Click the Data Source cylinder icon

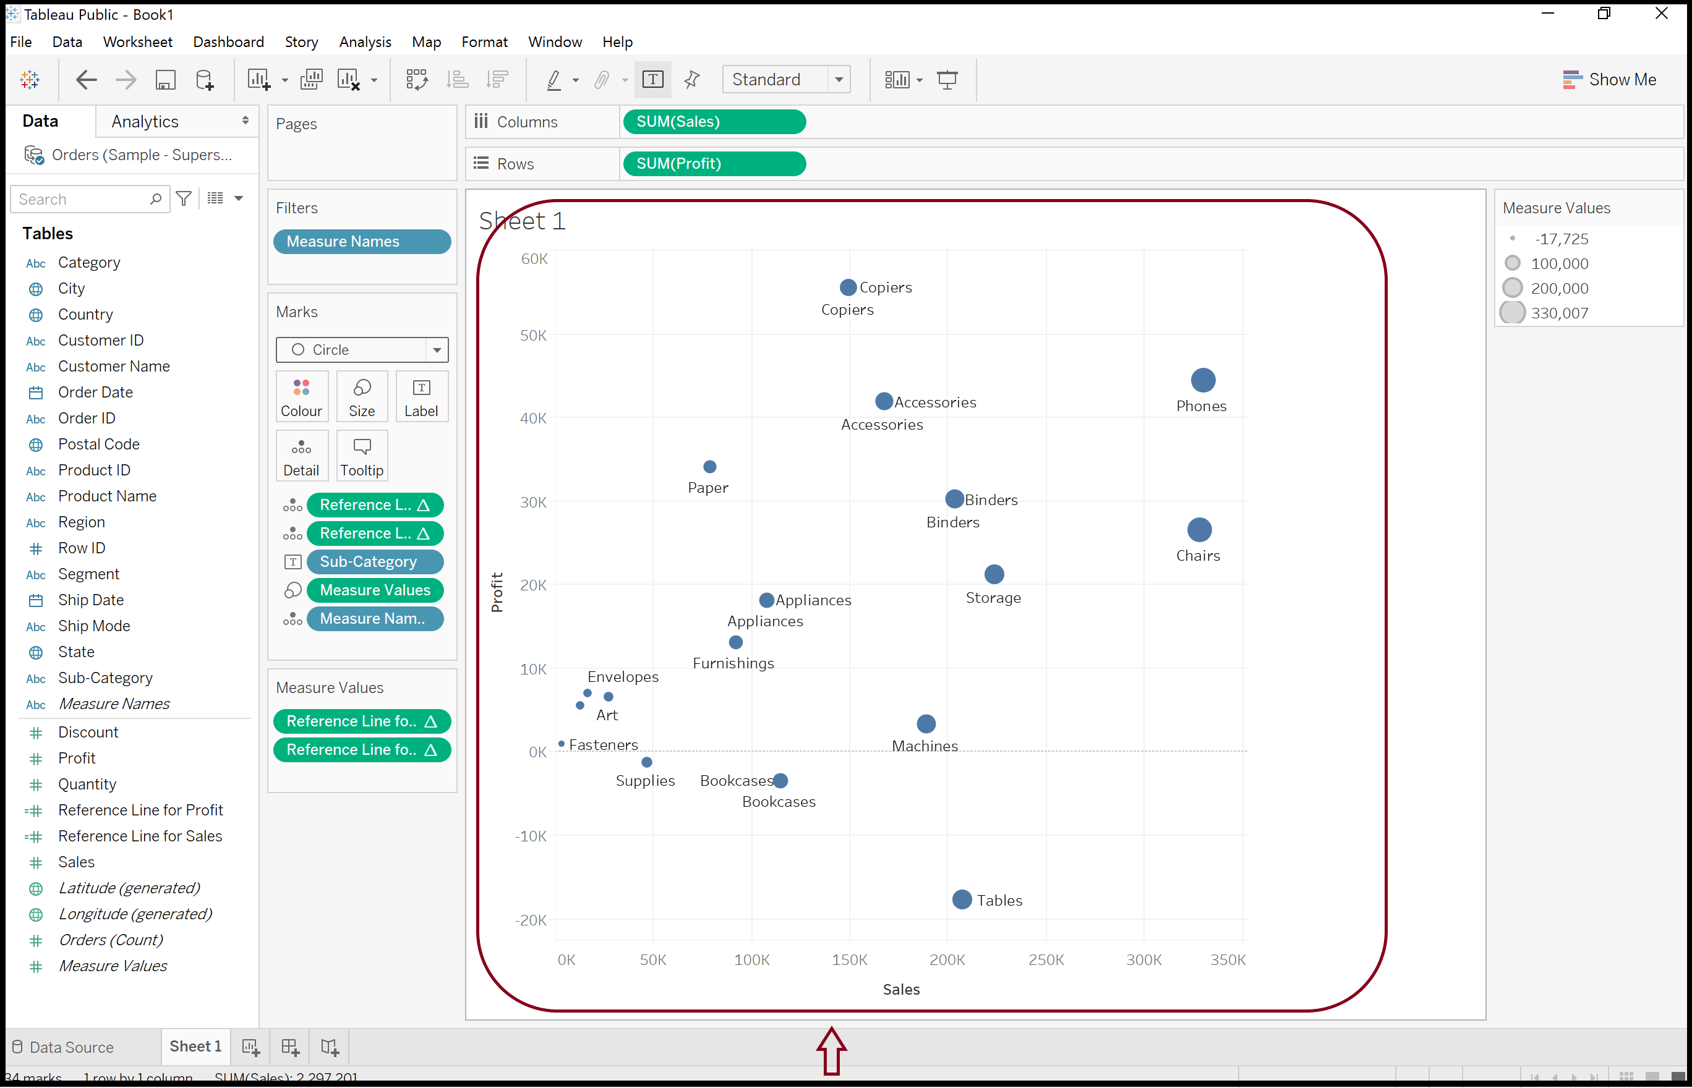tap(18, 1047)
